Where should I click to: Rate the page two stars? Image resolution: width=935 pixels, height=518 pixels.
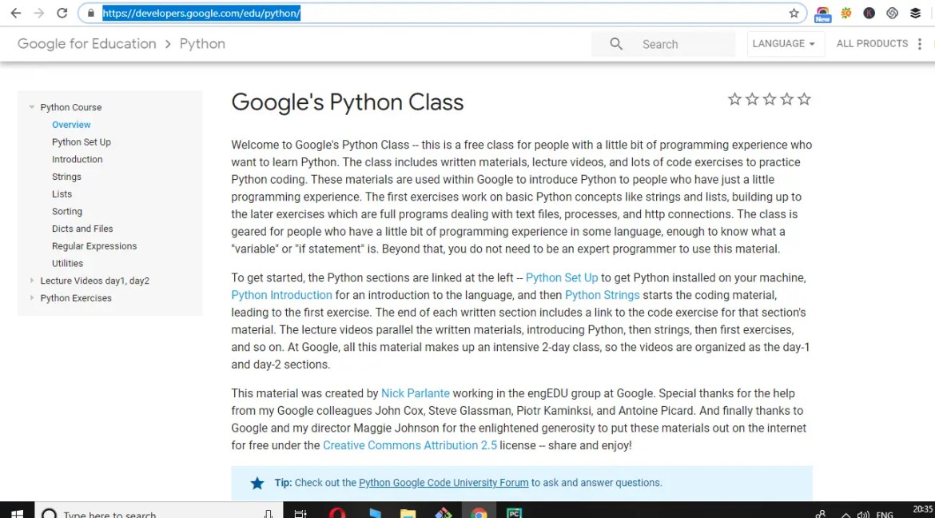752,99
